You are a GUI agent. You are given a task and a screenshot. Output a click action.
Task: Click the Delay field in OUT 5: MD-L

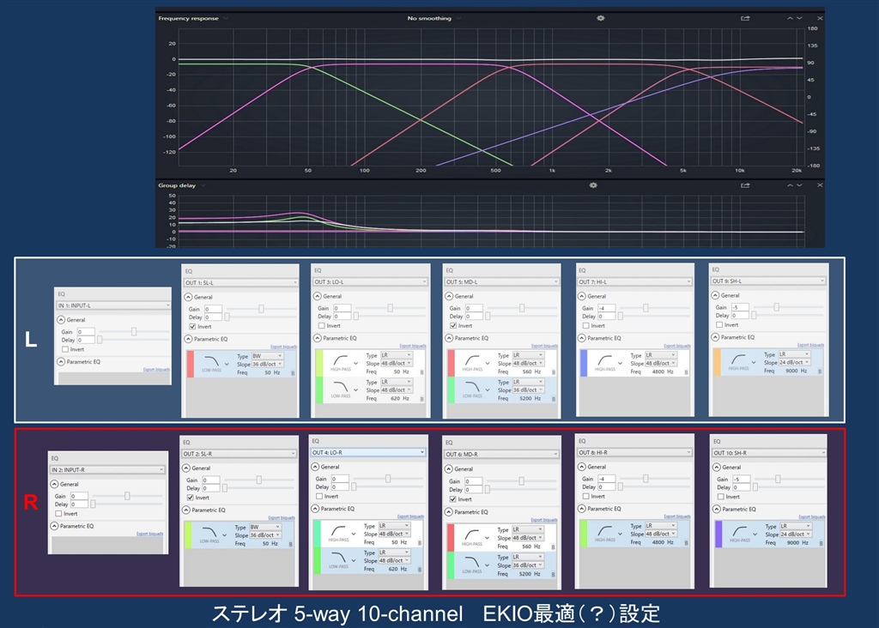[474, 317]
